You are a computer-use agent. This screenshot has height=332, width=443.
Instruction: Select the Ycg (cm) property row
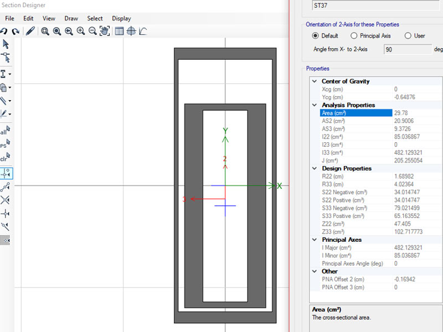pyautogui.click(x=381, y=97)
